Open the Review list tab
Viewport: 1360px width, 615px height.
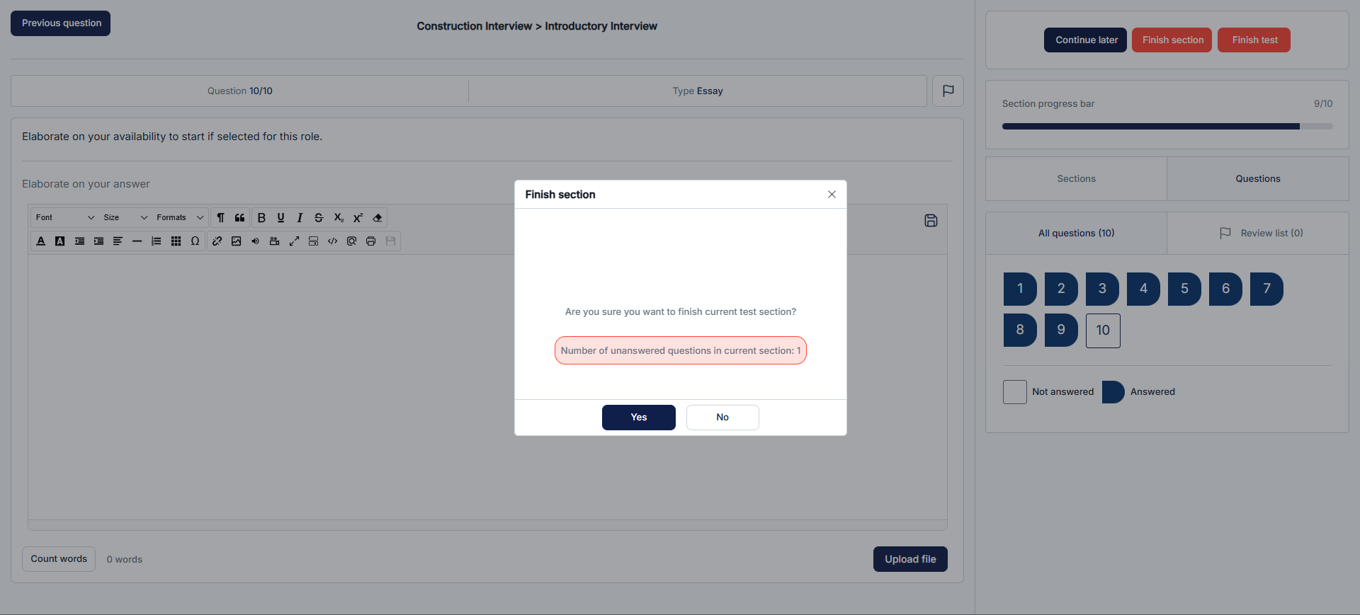1261,234
